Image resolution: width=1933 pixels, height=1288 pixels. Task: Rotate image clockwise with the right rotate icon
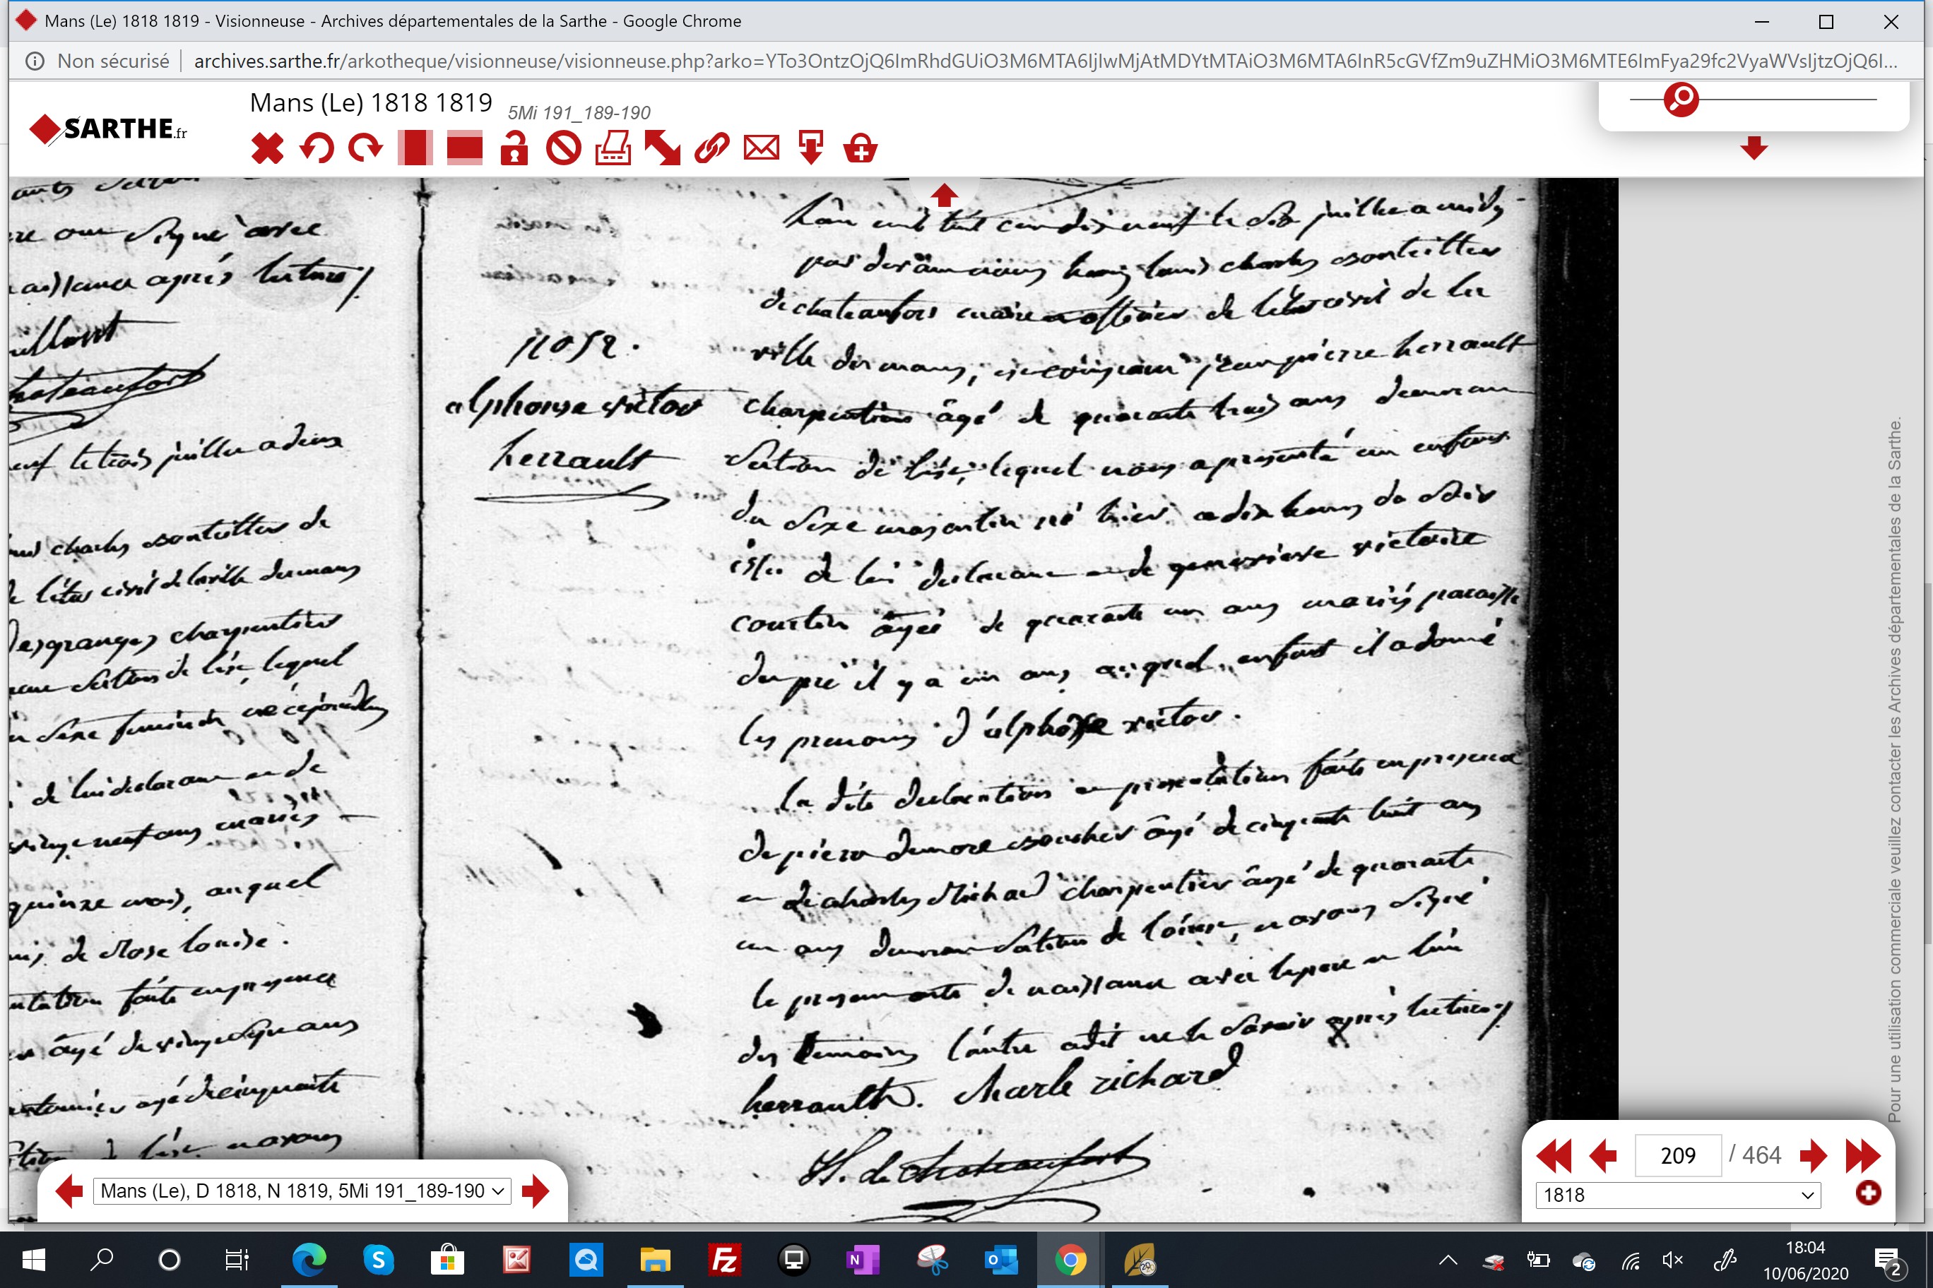pos(366,149)
